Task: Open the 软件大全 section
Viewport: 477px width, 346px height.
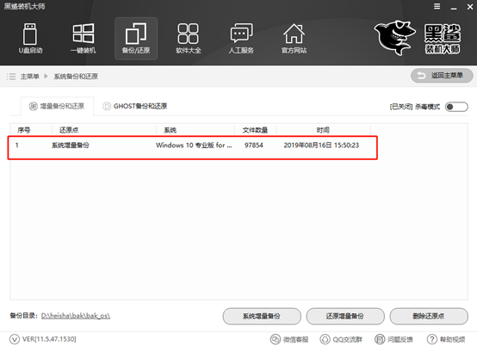Action: pyautogui.click(x=189, y=39)
